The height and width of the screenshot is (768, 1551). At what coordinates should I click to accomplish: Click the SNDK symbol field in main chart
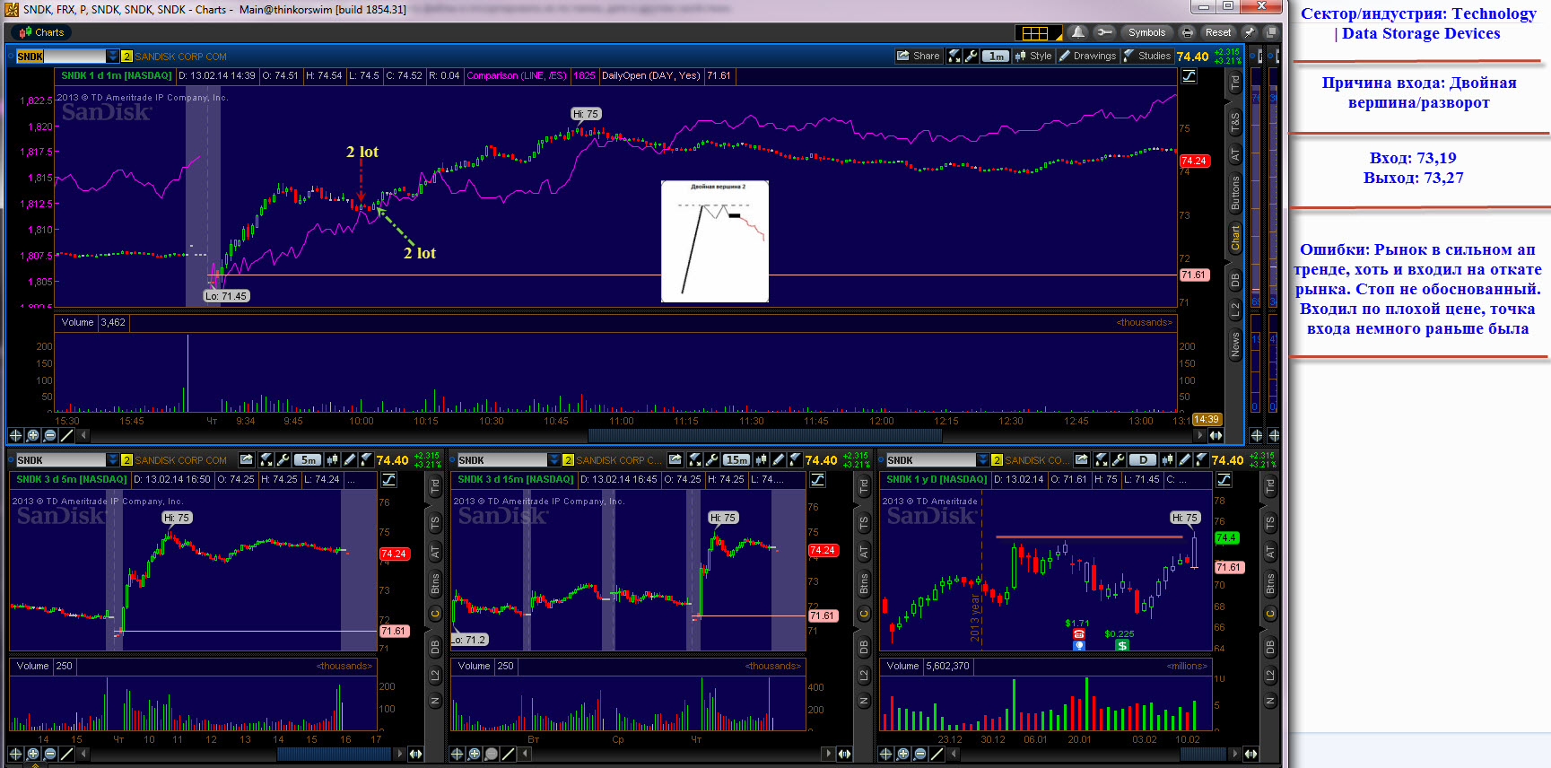(x=61, y=57)
